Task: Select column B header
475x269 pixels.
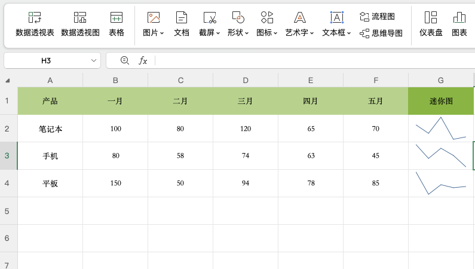Action: point(115,80)
